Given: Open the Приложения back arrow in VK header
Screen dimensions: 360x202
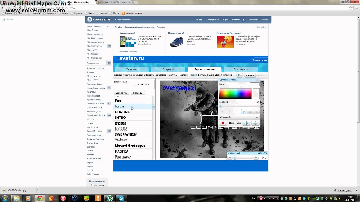Looking at the screenshot, I should [x=123, y=19].
